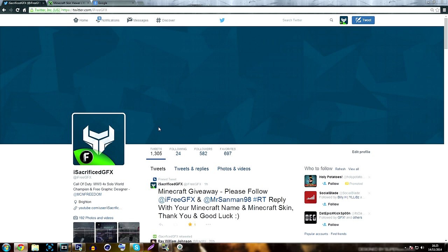Switch to the Google browser tab
This screenshot has width=448, height=252.
(114, 3)
